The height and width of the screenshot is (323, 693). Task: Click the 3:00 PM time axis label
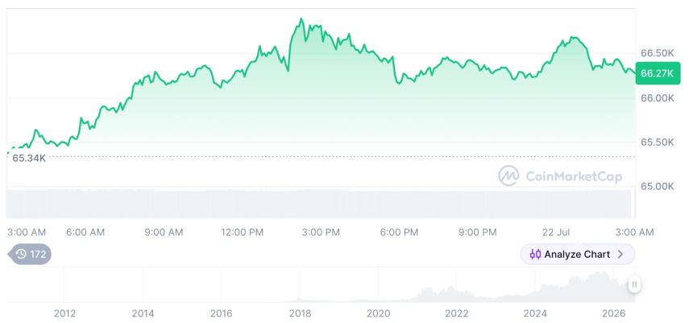[x=321, y=233]
